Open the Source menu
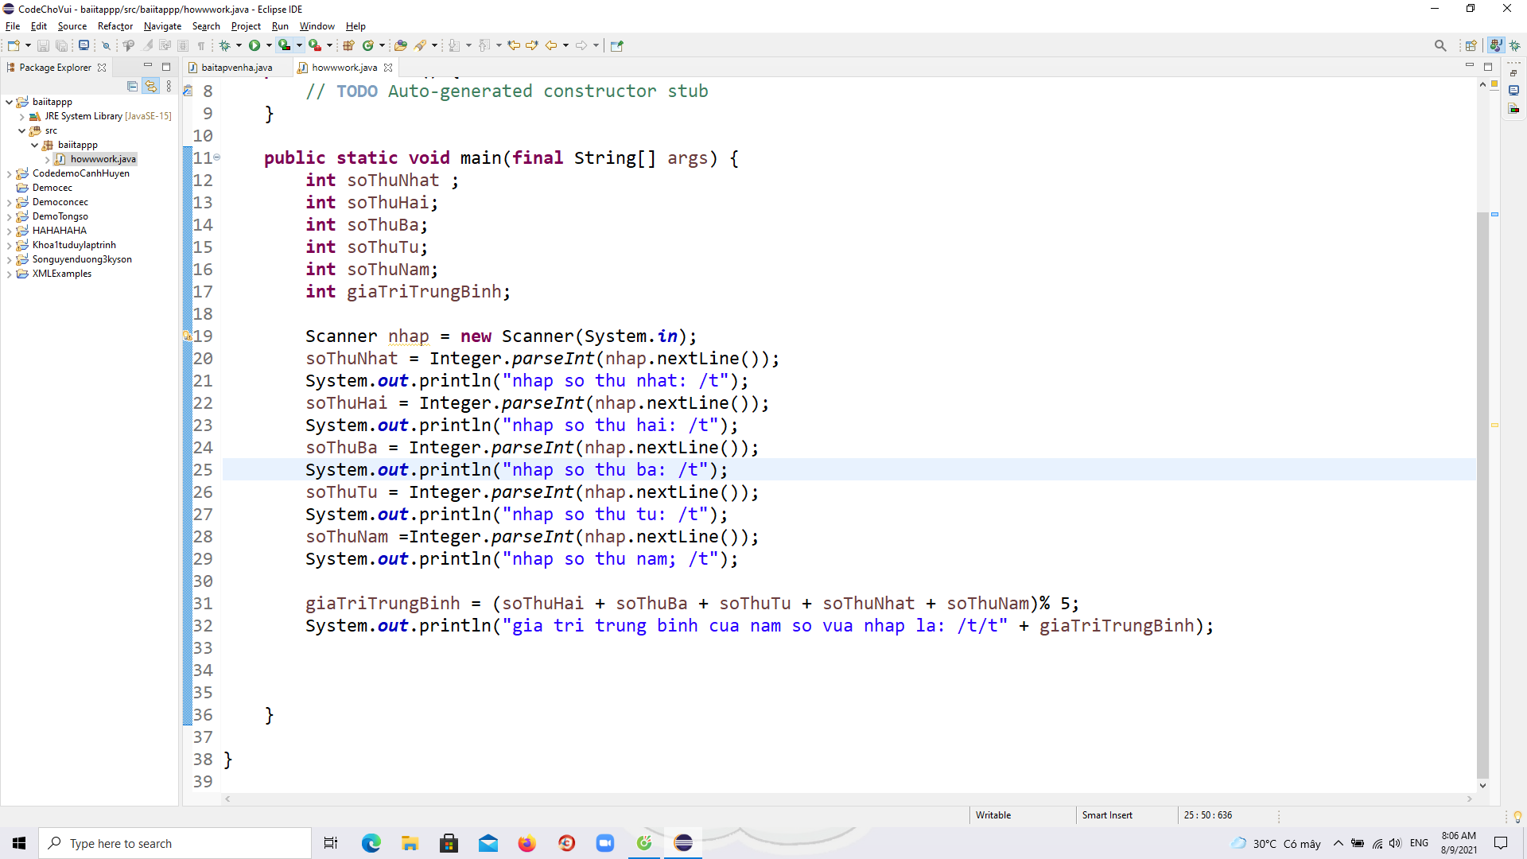 (x=72, y=26)
